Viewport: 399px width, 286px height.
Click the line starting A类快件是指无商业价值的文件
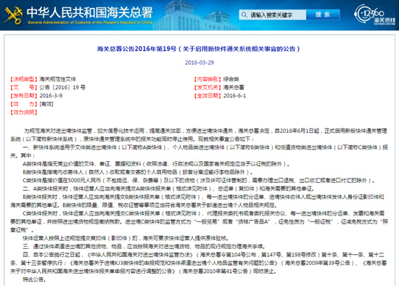pyautogui.click(x=156, y=164)
